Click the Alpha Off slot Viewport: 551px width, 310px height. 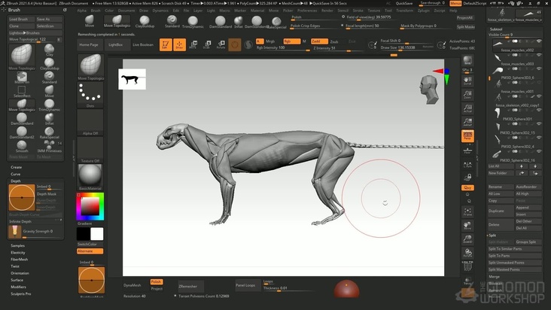(x=91, y=122)
